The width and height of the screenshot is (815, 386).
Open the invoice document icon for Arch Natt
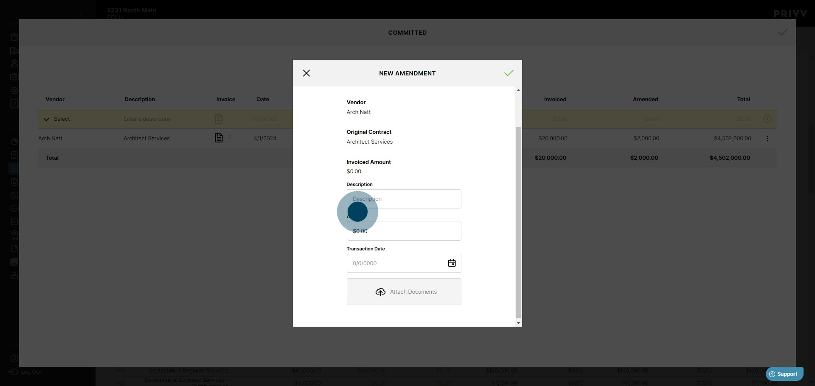tap(219, 138)
